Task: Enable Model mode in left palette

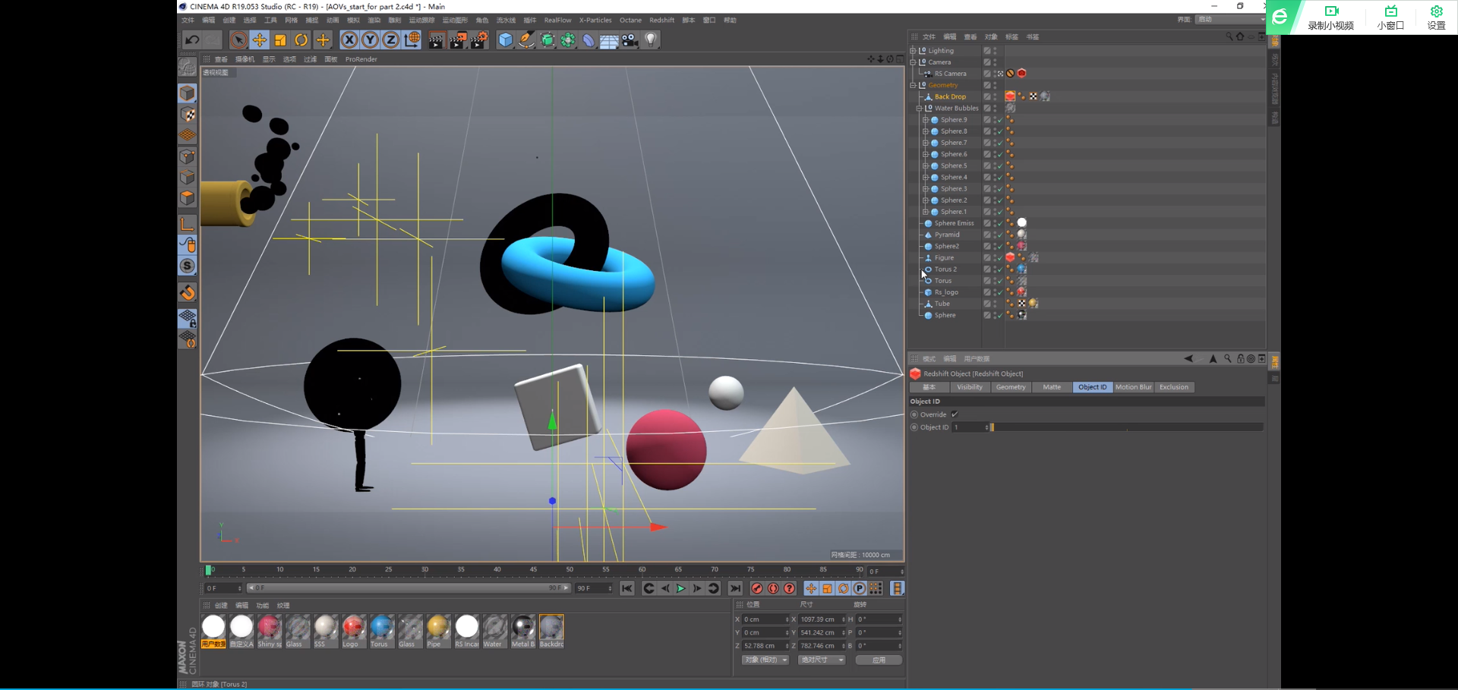Action: (188, 93)
